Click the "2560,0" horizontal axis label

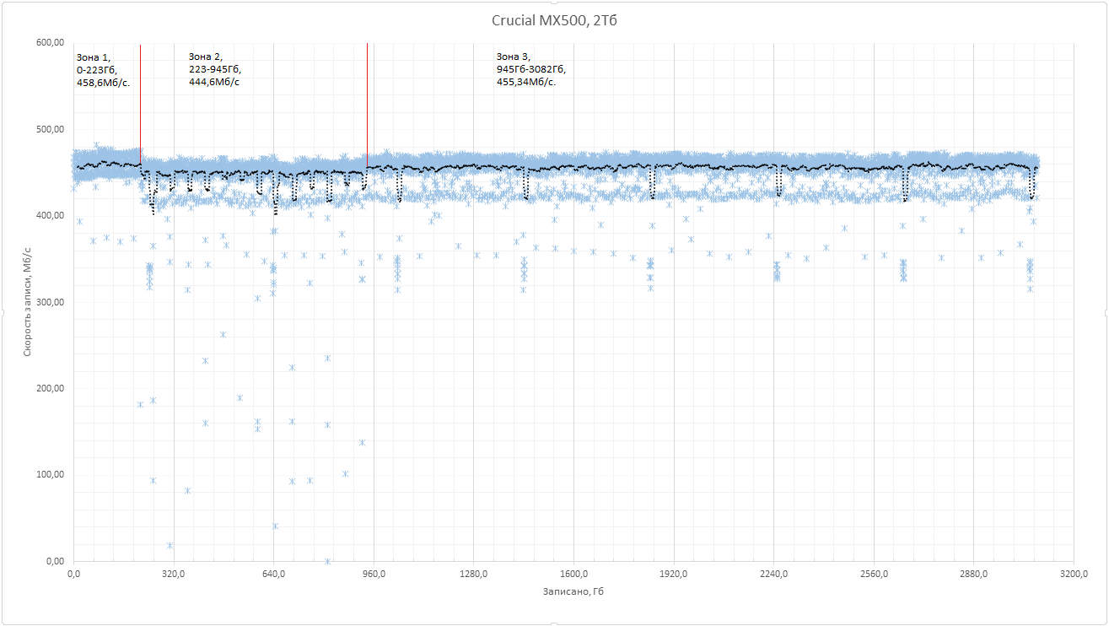[874, 575]
